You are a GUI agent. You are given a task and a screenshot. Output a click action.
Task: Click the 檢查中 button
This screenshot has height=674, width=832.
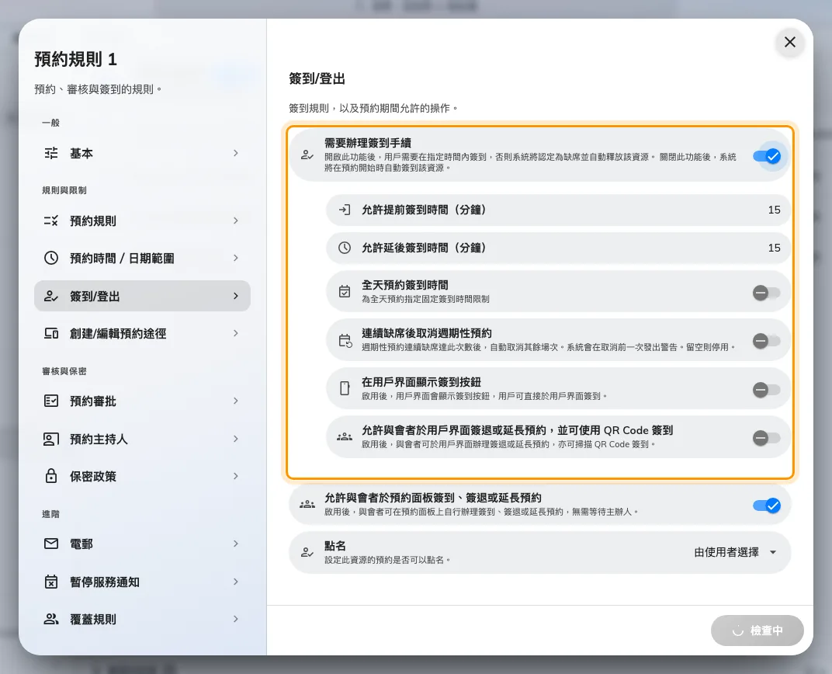click(757, 631)
